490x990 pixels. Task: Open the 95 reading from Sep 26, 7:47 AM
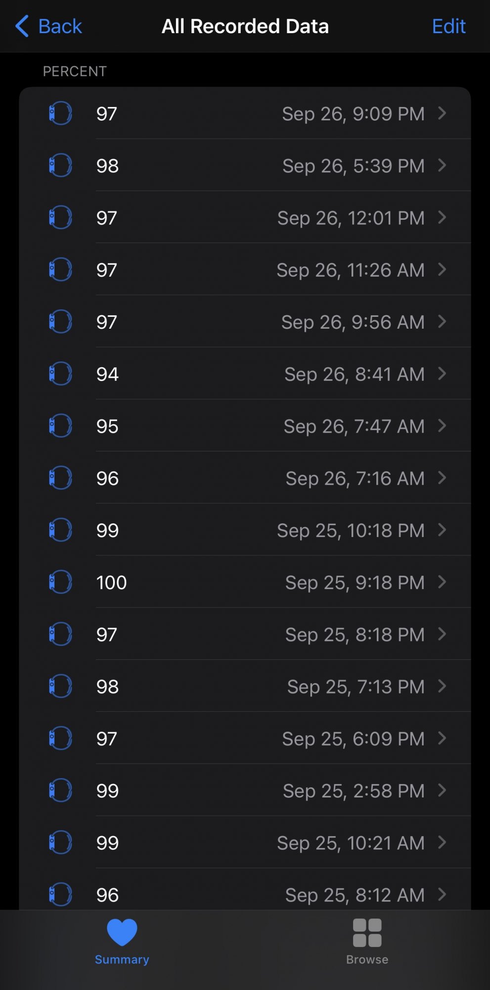click(245, 426)
